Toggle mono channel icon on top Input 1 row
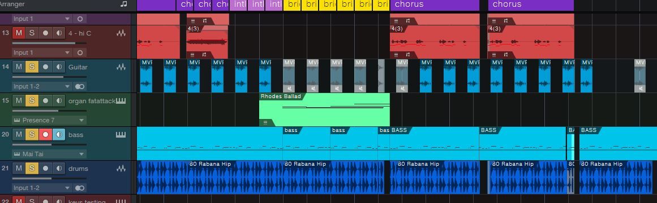 pyautogui.click(x=80, y=19)
